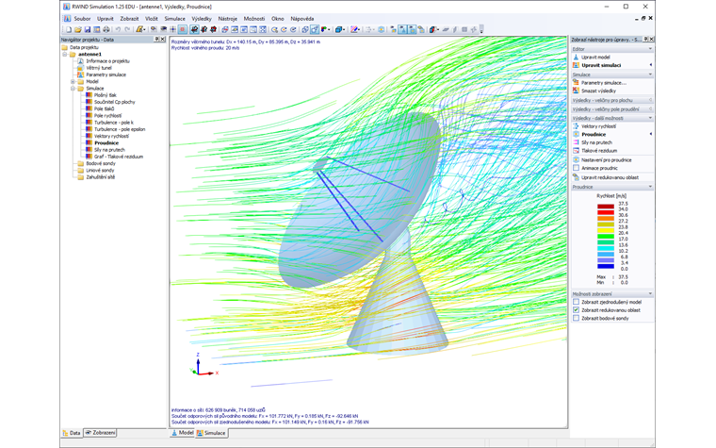This screenshot has height=448, width=716.
Task: Click Tlakové reziduum option
Action: (x=599, y=150)
